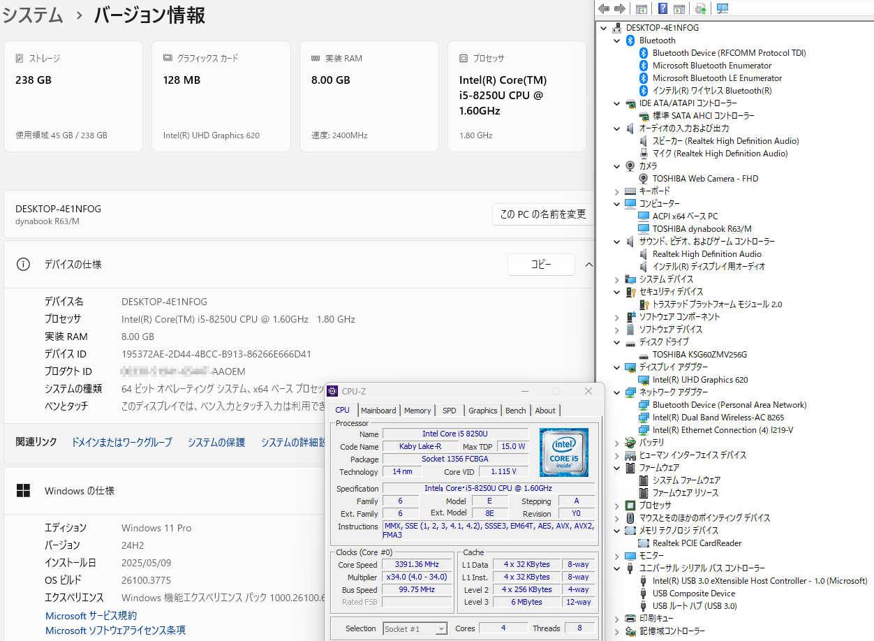Expand the キーボード device category

click(x=616, y=191)
